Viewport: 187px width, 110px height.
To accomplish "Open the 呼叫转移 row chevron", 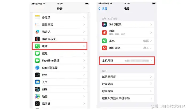I will [x=151, y=84].
